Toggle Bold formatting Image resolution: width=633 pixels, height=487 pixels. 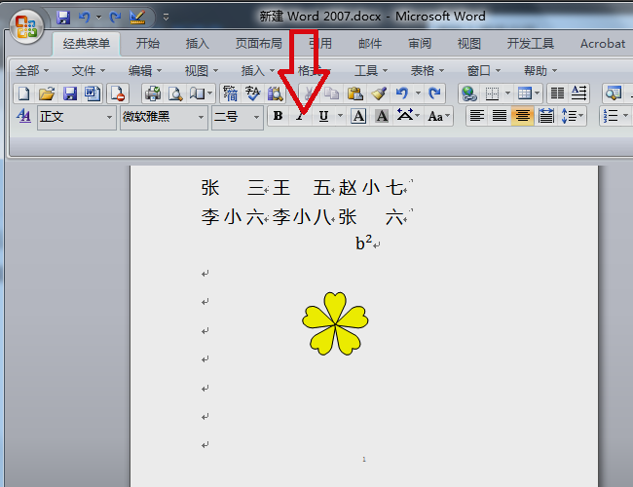(x=278, y=116)
